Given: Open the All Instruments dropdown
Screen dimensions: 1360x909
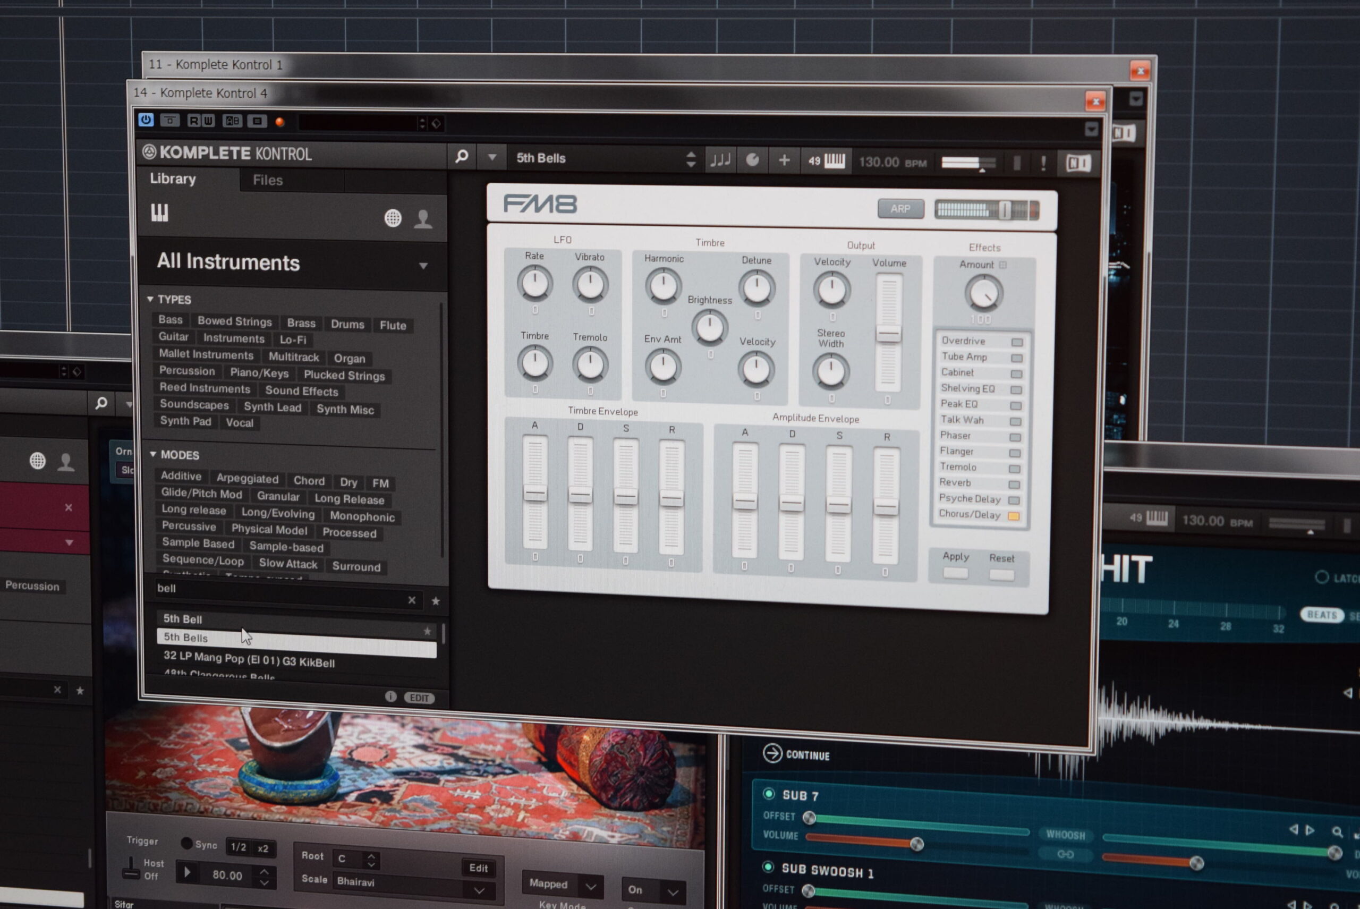Looking at the screenshot, I should coord(423,266).
